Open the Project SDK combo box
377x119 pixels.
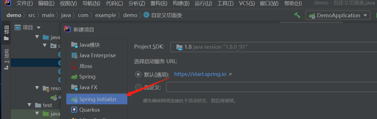(x=274, y=47)
